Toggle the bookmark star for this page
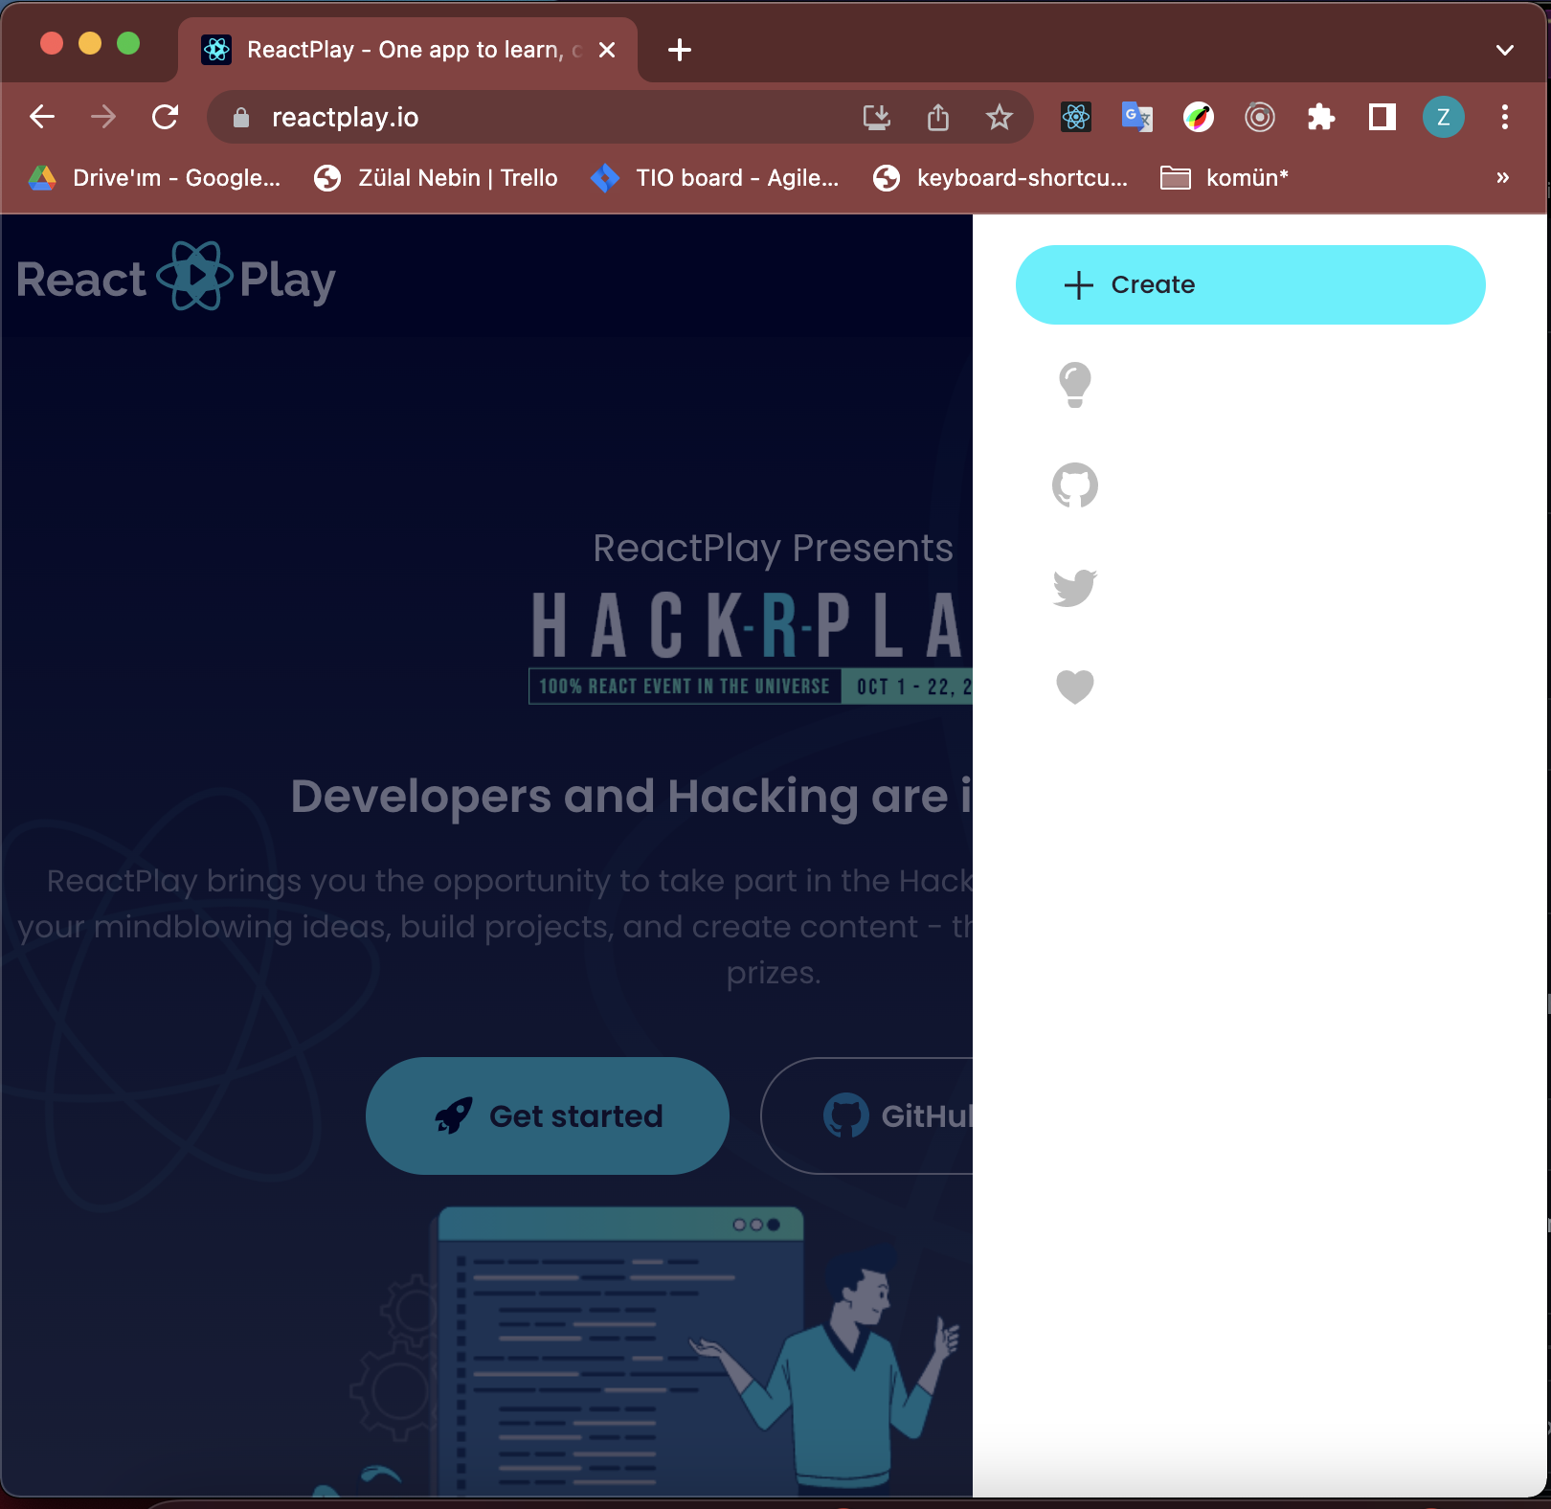 click(x=1000, y=117)
